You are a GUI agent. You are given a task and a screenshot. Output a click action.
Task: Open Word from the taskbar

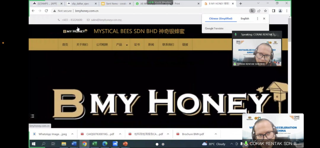(74, 144)
